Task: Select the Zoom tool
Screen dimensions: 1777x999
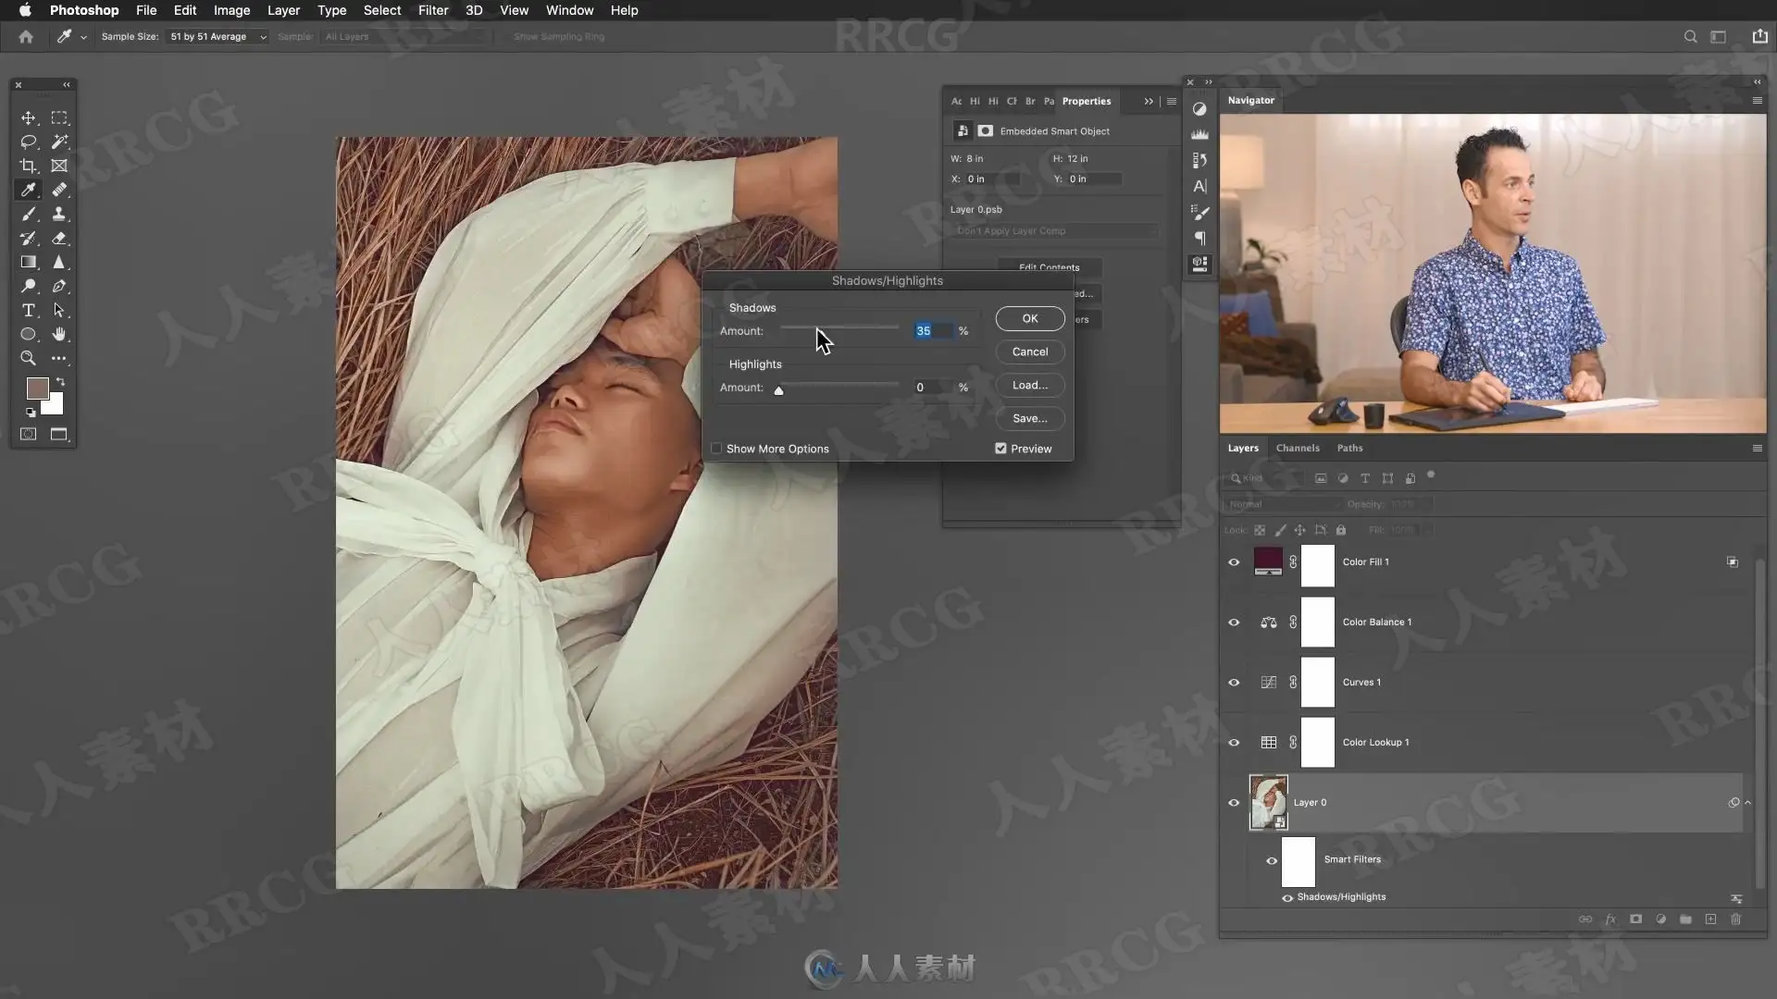Action: [29, 358]
